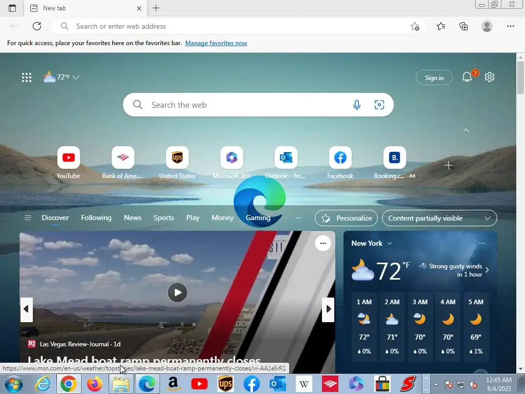Open Edge Settings and more menu
Screen dimensions: 525x394
[x=510, y=26]
